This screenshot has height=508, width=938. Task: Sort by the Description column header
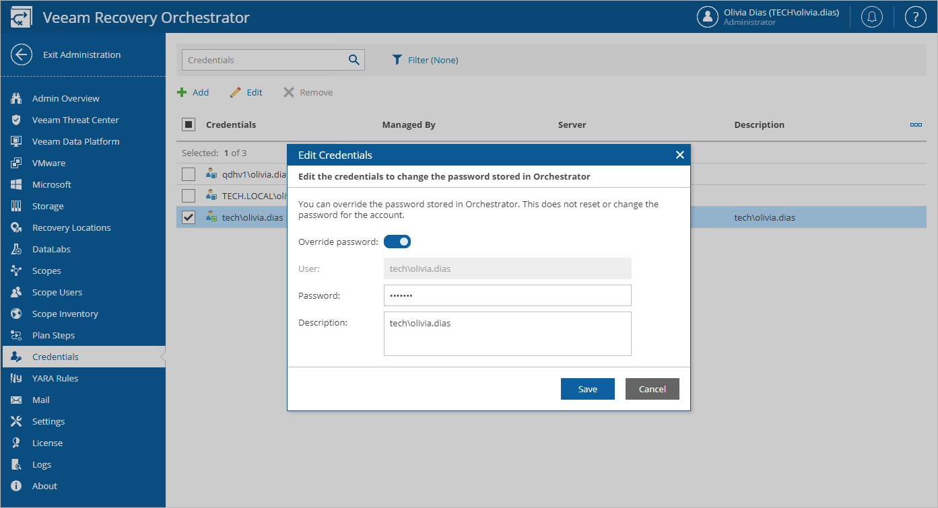(x=760, y=124)
